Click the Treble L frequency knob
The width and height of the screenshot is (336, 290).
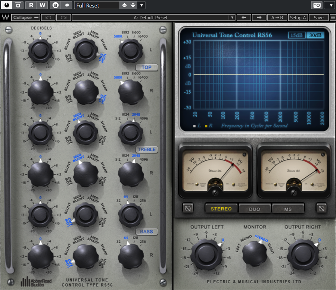(131, 133)
